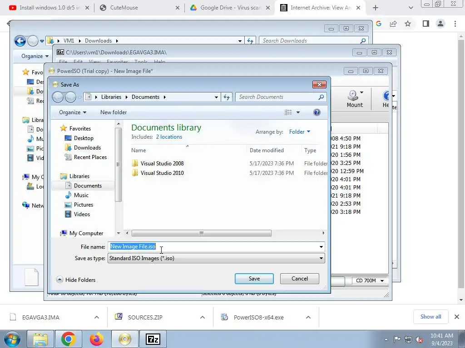Open Firefox from taskbar
465x348 pixels.
[x=97, y=339]
